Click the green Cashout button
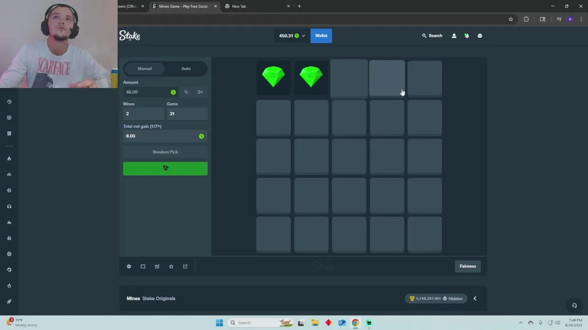 click(x=165, y=169)
